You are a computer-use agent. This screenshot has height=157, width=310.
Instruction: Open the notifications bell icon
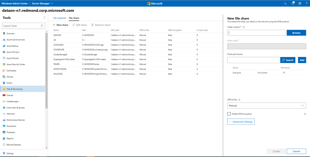coord(293,3)
